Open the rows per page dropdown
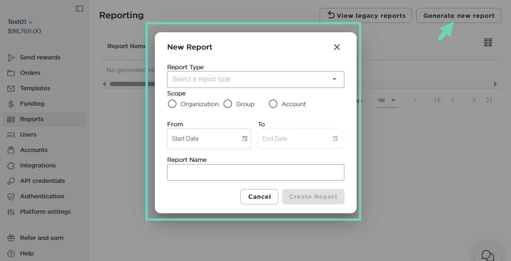The width and height of the screenshot is (511, 261). [387, 101]
